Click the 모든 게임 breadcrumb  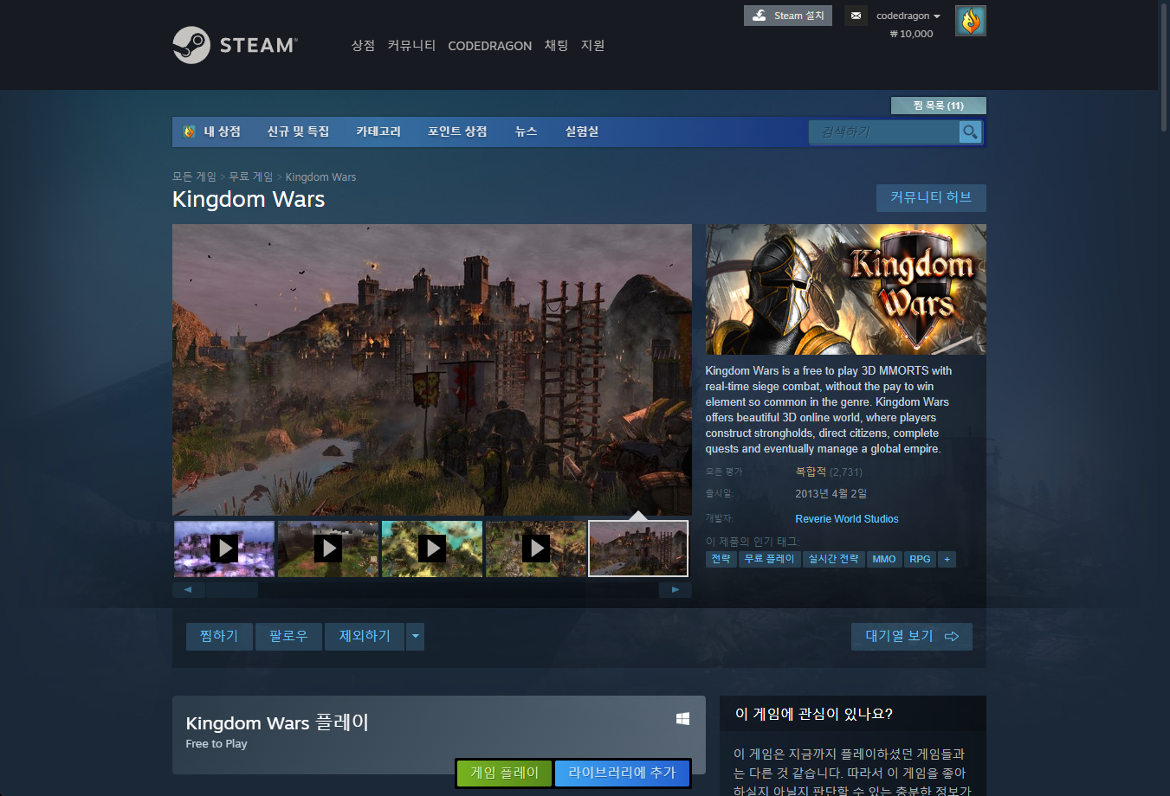[194, 177]
